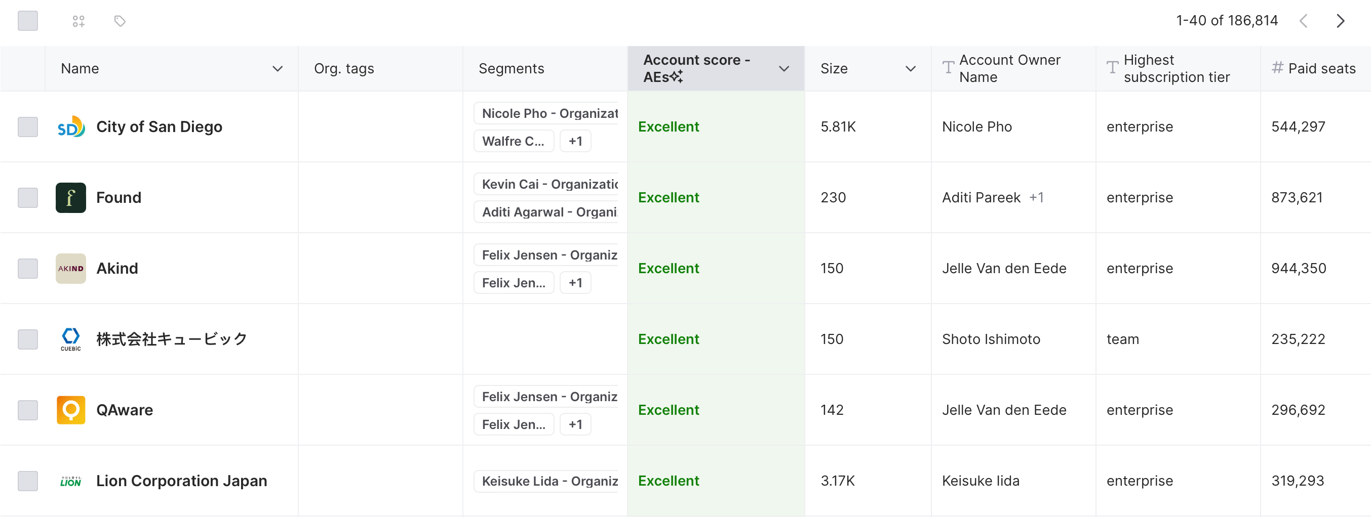
Task: Toggle the select-all checkbox
Action: pyautogui.click(x=28, y=21)
